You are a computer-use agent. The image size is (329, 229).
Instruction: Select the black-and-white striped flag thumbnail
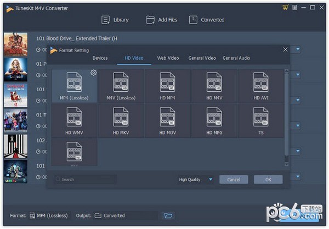coord(16,147)
